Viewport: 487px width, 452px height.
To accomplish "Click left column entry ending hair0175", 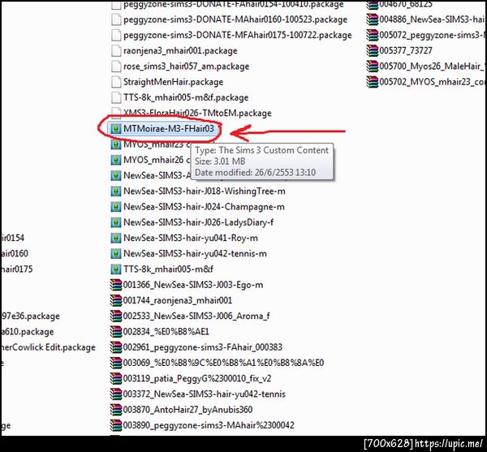I will (16, 269).
